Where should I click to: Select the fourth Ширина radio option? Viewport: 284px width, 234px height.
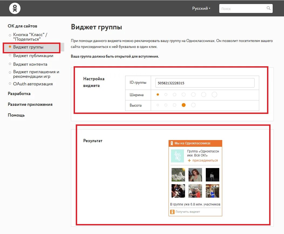184,95
